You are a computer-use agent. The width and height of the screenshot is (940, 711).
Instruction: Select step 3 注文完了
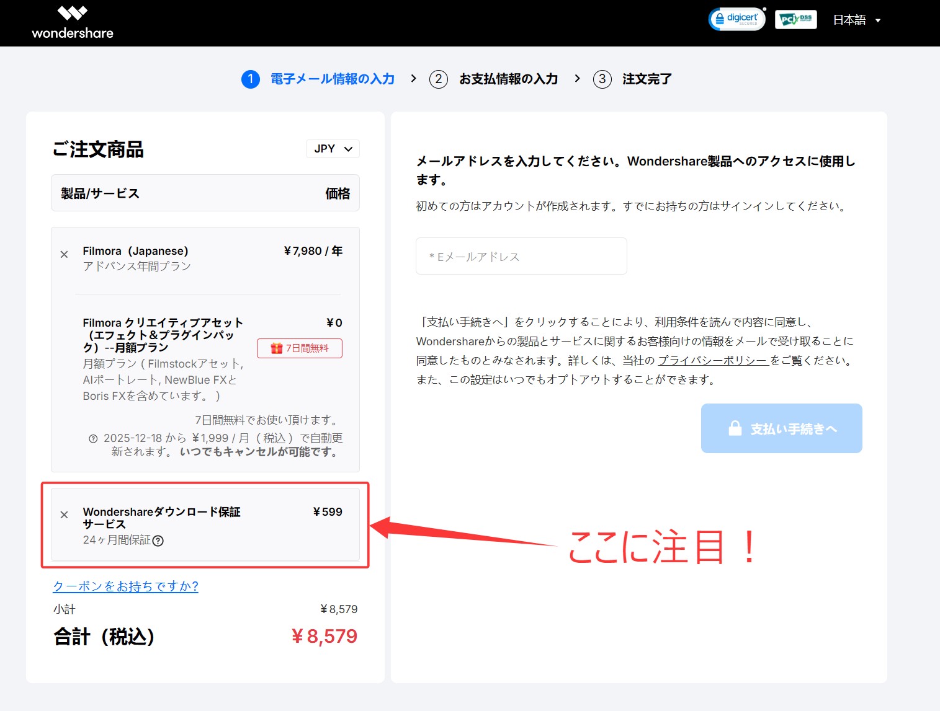pos(633,79)
